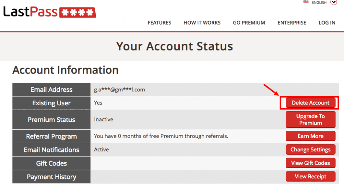Click the Your Account Status heading
Image resolution: width=344 pixels, height=189 pixels.
175,46
